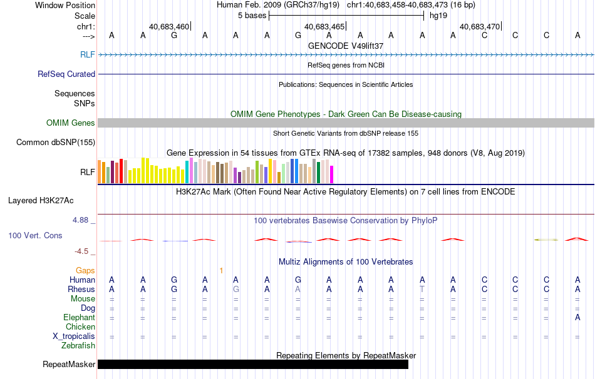Screen dimensions: 595x379
Task: Open the 100 Vert. Cons track label
Action: click(35, 235)
